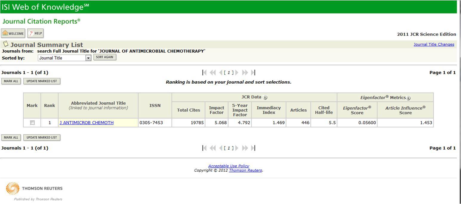
Task: Open the Acceptable Use Policy link
Action: point(229,166)
